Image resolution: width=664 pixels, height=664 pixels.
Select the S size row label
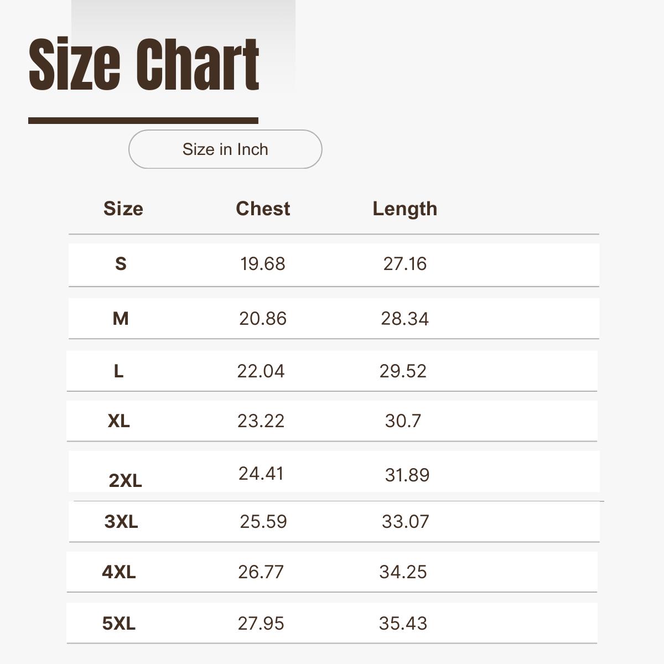click(x=121, y=264)
